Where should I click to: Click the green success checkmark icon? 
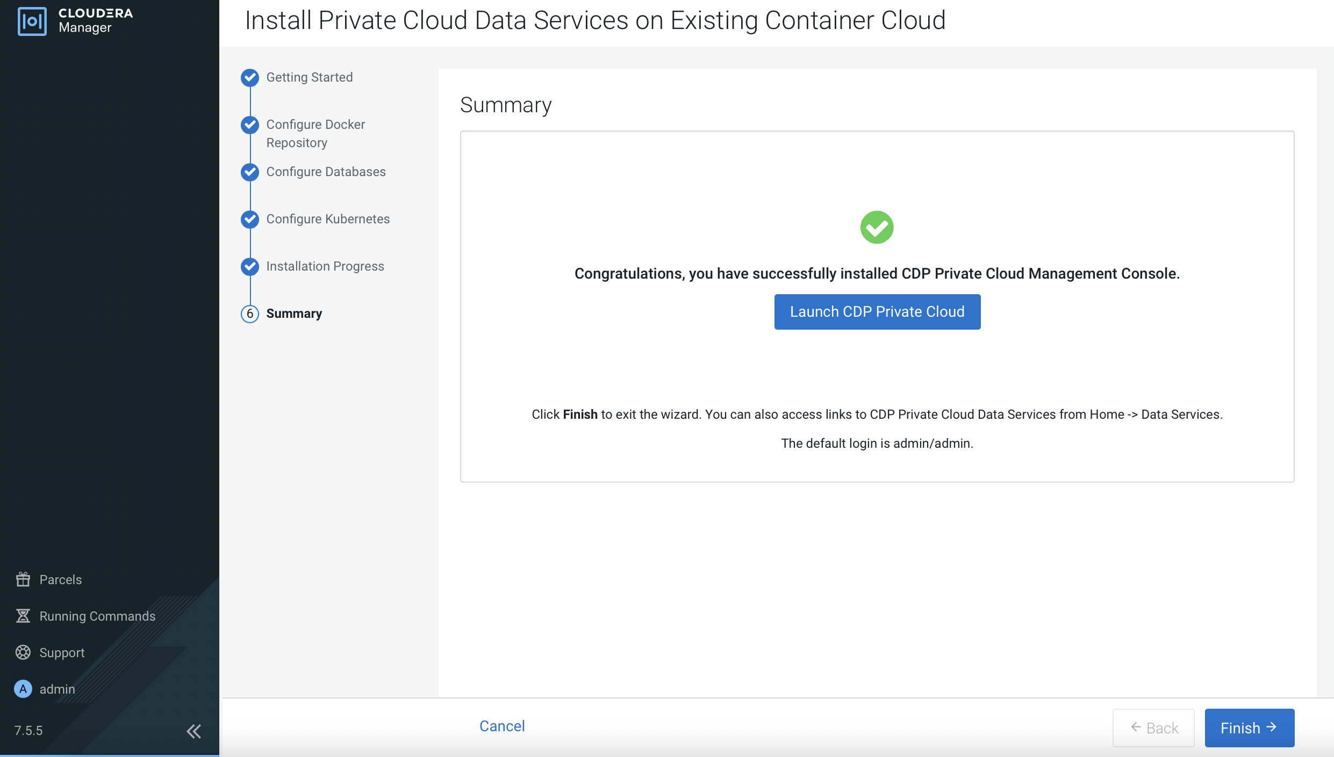click(877, 227)
